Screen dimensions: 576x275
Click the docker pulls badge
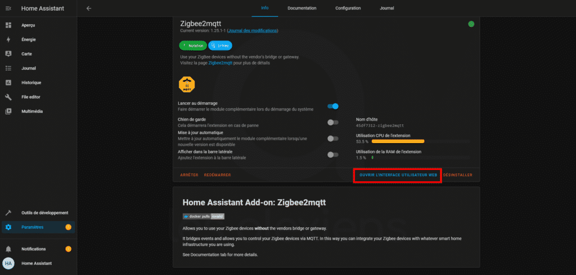[x=204, y=216]
